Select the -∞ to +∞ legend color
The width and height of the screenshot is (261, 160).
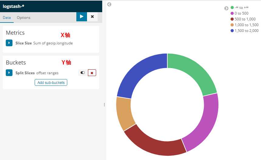click(x=232, y=8)
